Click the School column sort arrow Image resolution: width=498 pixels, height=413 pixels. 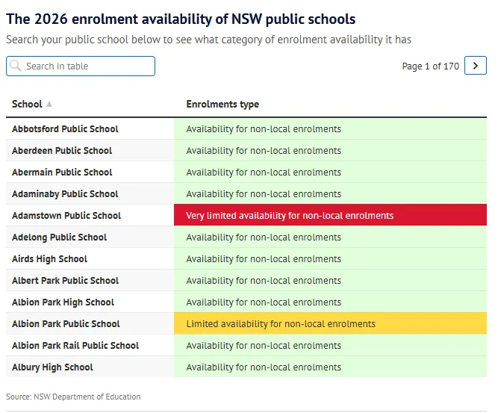(x=49, y=105)
